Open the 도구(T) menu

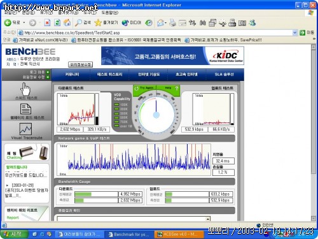coord(90,13)
